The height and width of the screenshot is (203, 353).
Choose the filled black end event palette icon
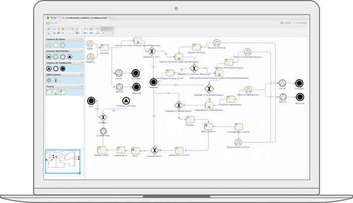[63, 69]
